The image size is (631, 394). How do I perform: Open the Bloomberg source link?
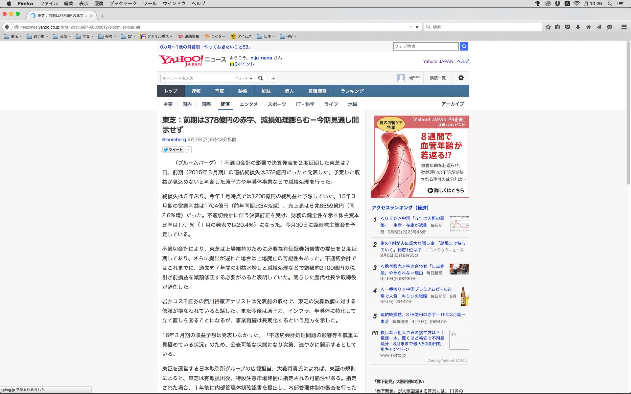click(174, 140)
